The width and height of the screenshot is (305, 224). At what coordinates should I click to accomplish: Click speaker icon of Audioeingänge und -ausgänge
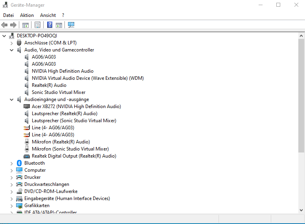pos(19,99)
